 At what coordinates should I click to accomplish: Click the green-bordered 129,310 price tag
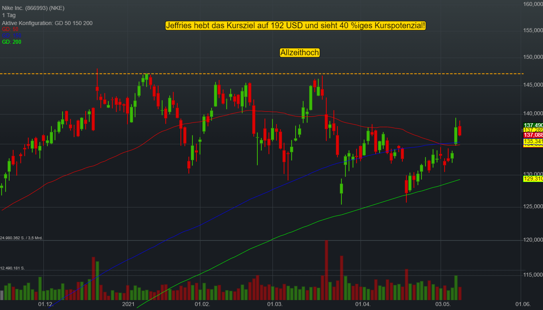coord(533,179)
